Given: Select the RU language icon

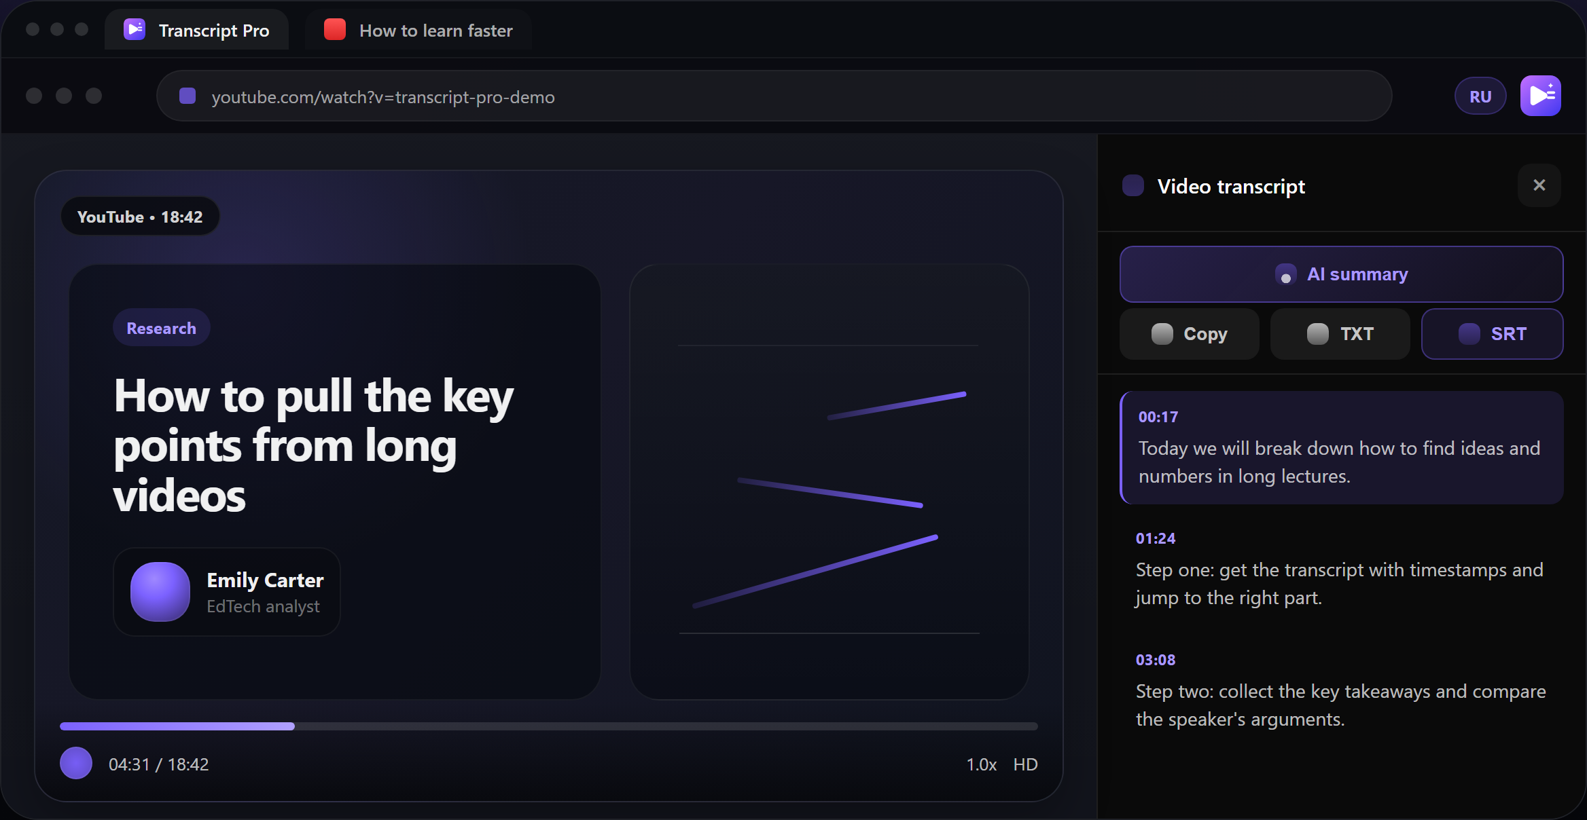Looking at the screenshot, I should (1480, 95).
